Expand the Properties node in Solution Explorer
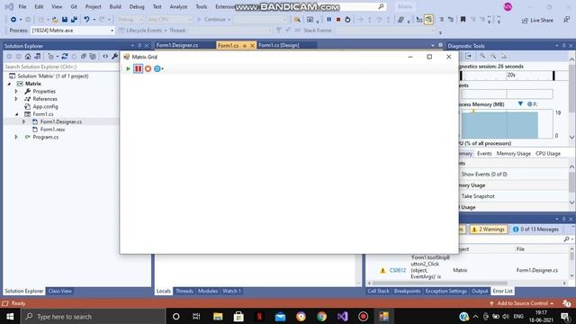This screenshot has width=576, height=324. pos(16,91)
